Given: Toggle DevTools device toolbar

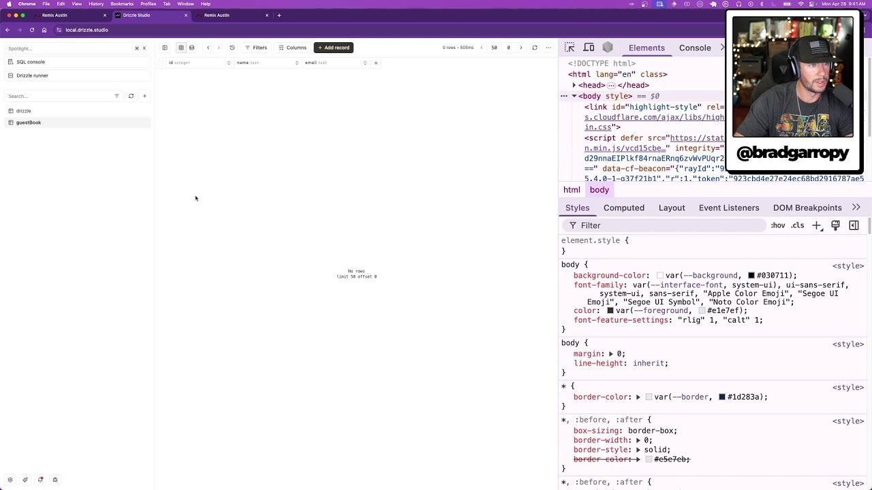Looking at the screenshot, I should 589,47.
